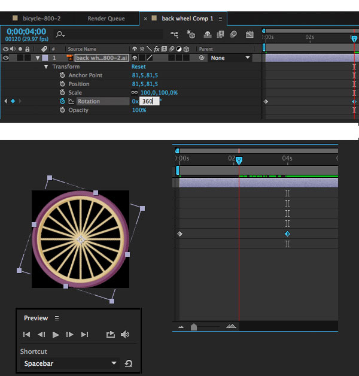The height and width of the screenshot is (376, 359).
Task: Jump to last frame in Preview panel
Action: (x=84, y=334)
